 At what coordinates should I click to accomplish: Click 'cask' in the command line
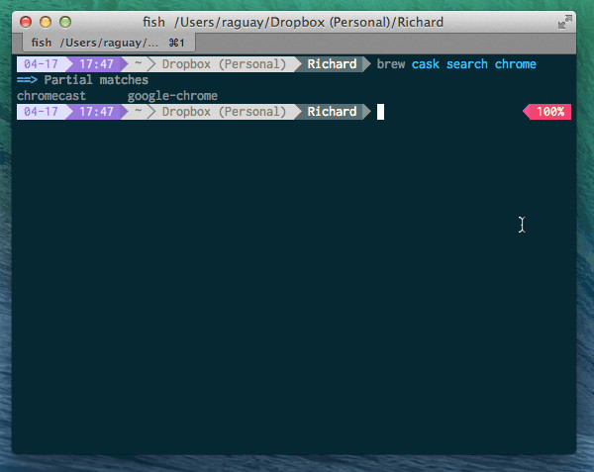pos(426,64)
